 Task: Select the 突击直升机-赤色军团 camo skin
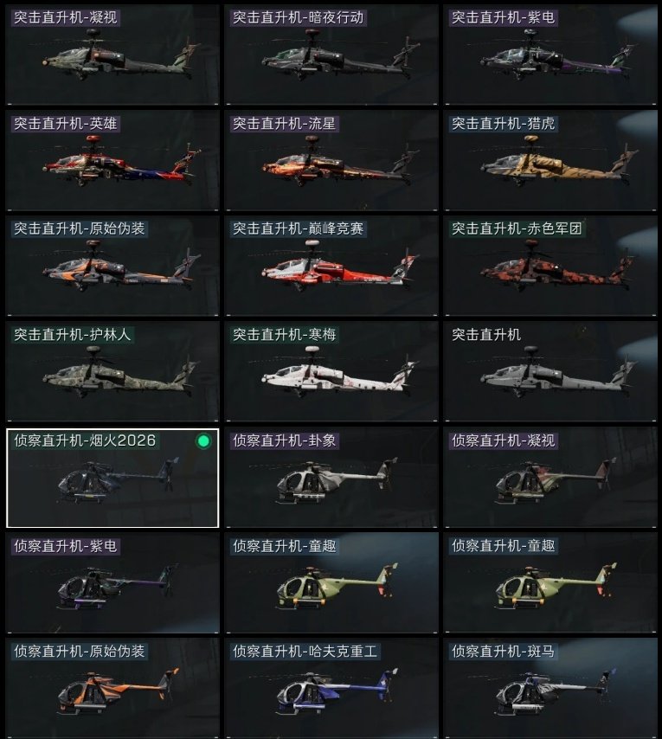(550, 266)
